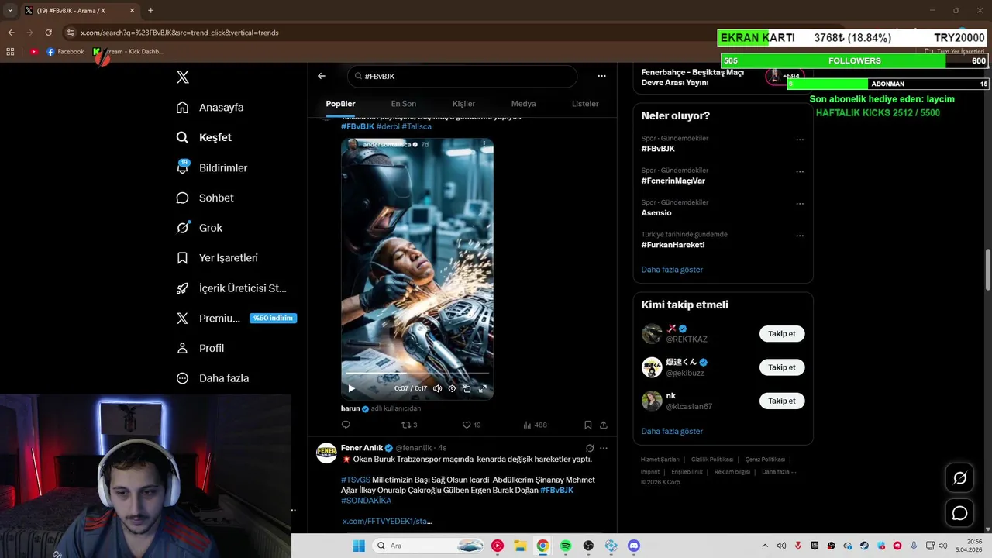992x558 pixels.
Task: Expand the video to fullscreen
Action: (x=482, y=388)
